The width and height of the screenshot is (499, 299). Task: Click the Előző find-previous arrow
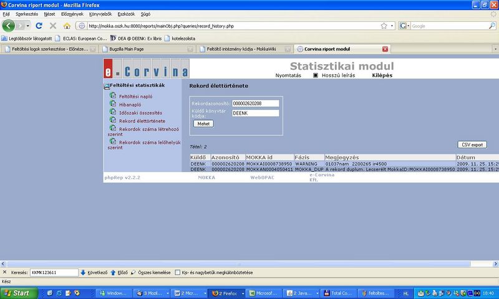(114, 272)
